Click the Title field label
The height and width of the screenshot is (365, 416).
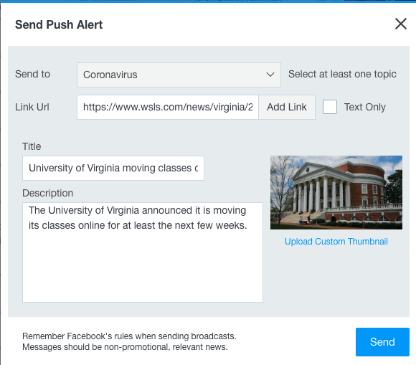point(32,146)
